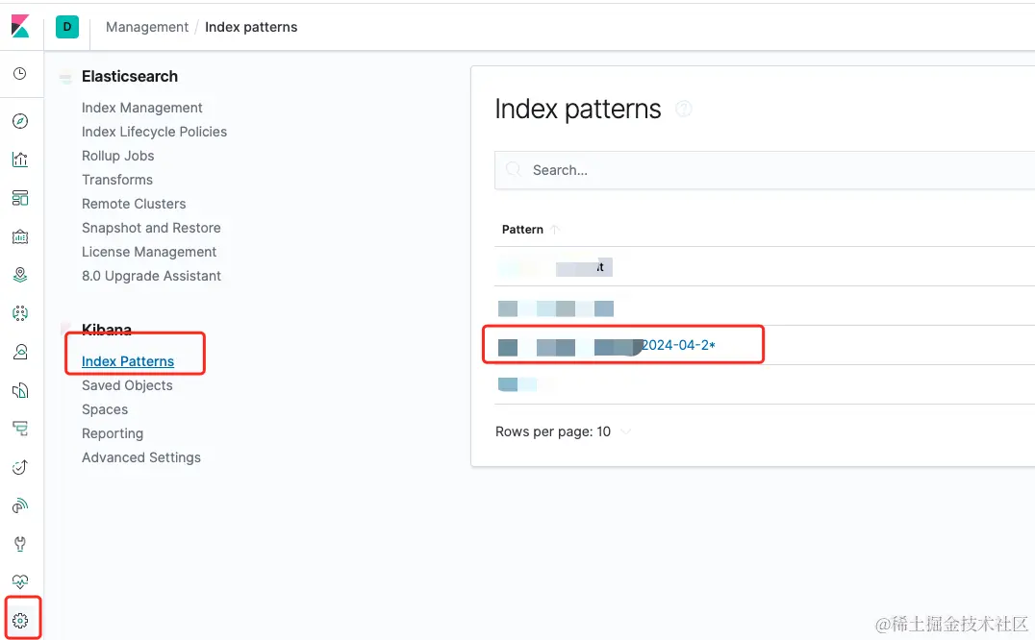This screenshot has height=640, width=1035.
Task: Select Saved Objects in Kibana section
Action: [127, 385]
